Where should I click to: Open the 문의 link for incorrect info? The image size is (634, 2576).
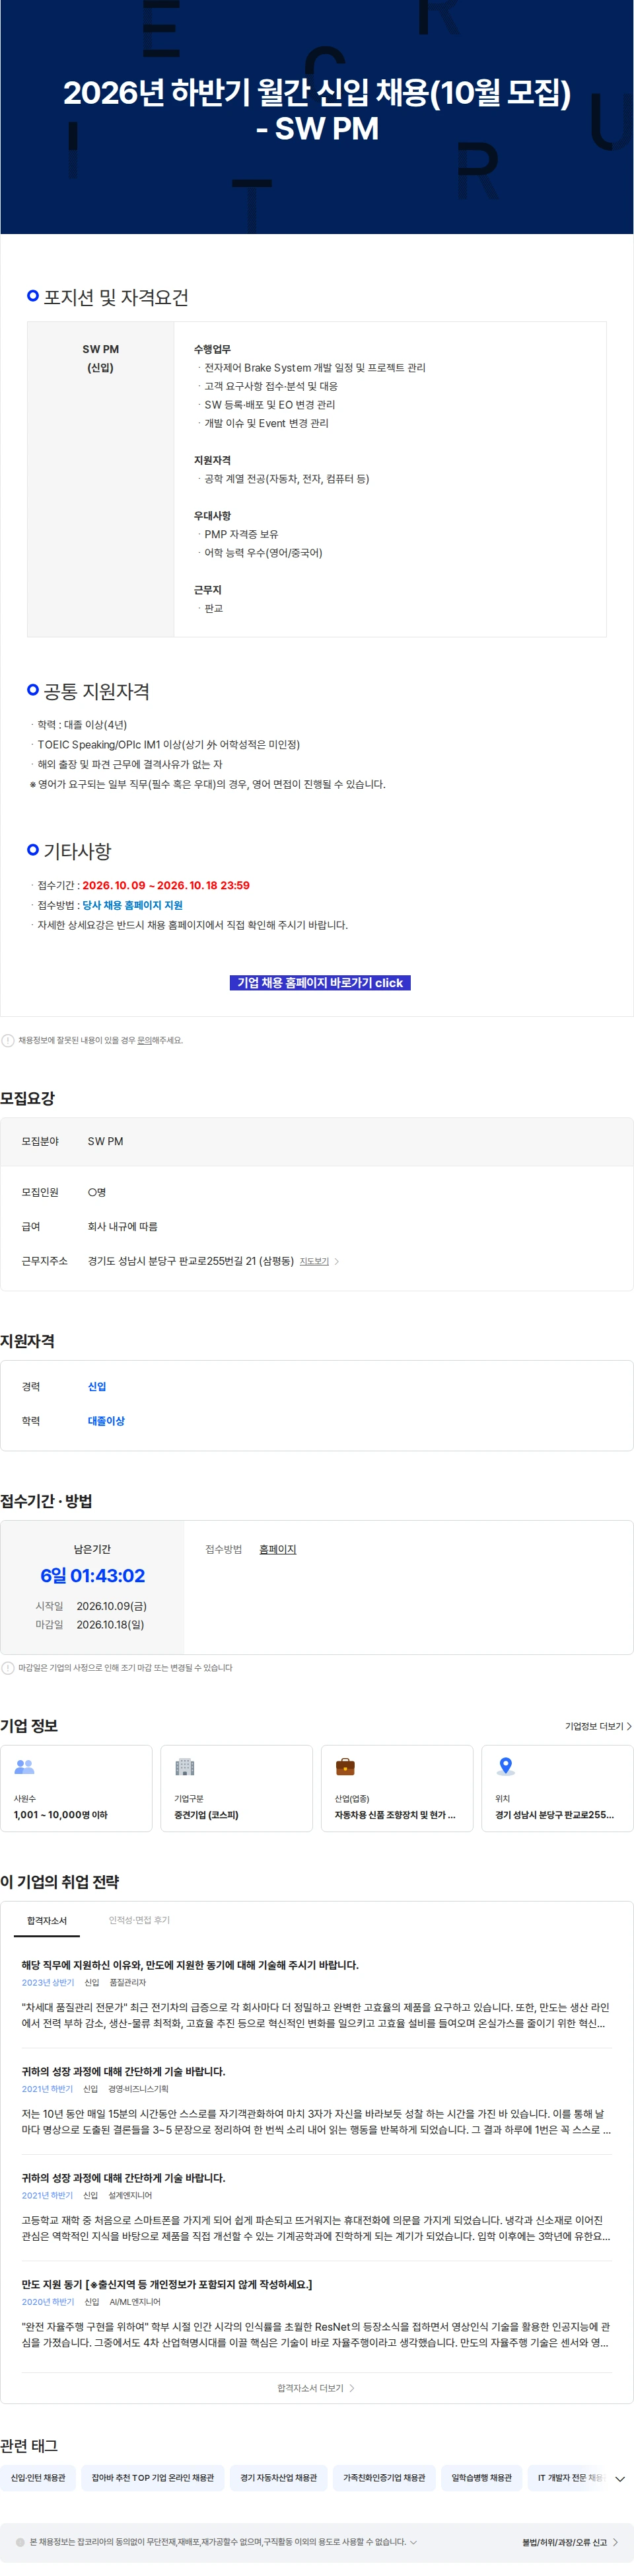(x=144, y=1040)
